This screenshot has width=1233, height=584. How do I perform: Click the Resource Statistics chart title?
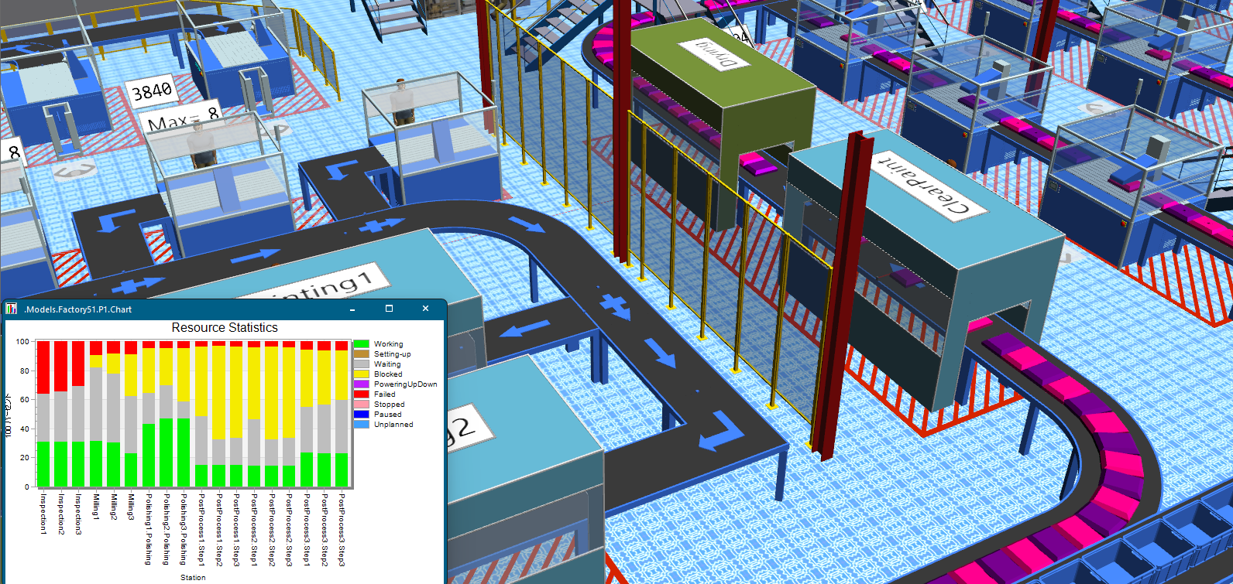[x=225, y=328]
